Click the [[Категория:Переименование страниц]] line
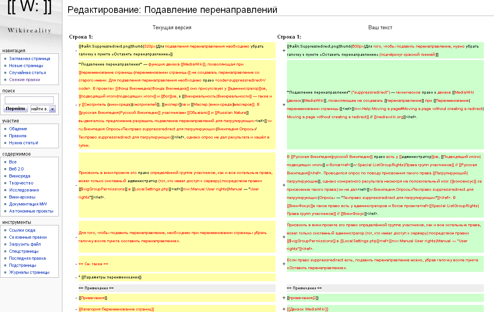Image resolution: width=499 pixels, height=312 pixels. tap(177, 309)
